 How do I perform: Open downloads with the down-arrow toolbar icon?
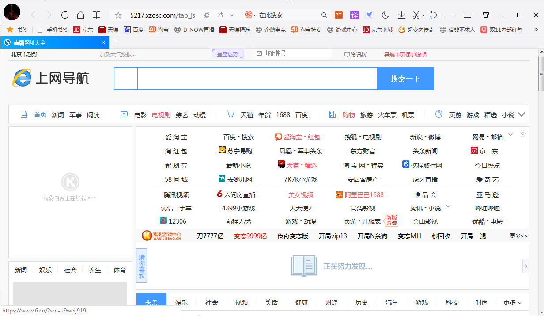click(401, 15)
